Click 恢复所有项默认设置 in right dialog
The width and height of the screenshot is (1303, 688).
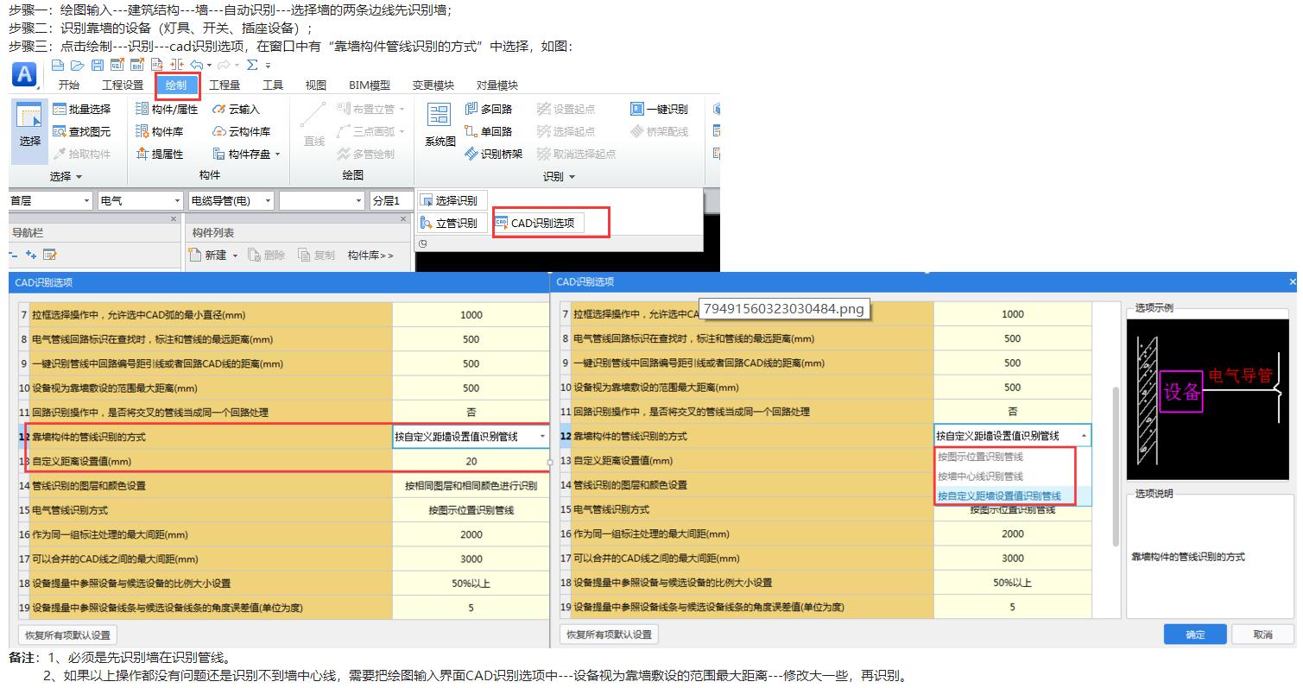click(x=610, y=634)
